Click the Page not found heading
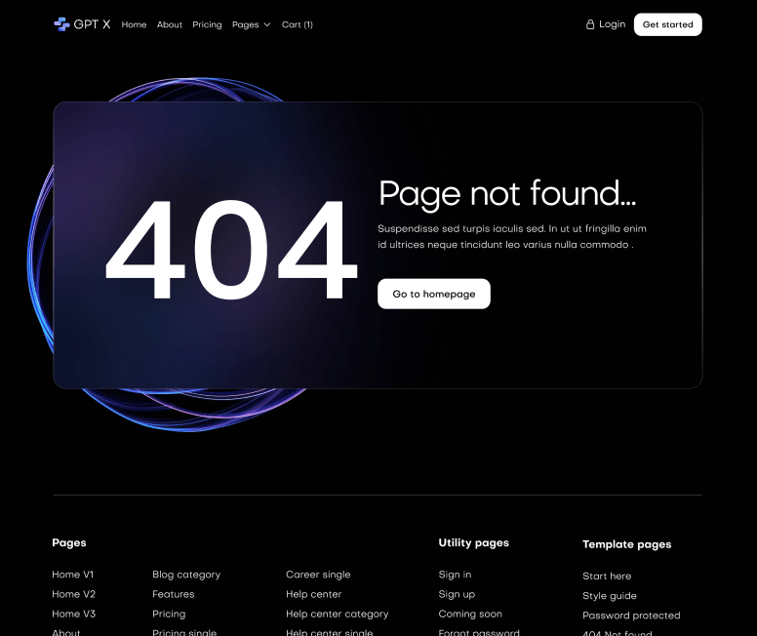 pos(507,194)
